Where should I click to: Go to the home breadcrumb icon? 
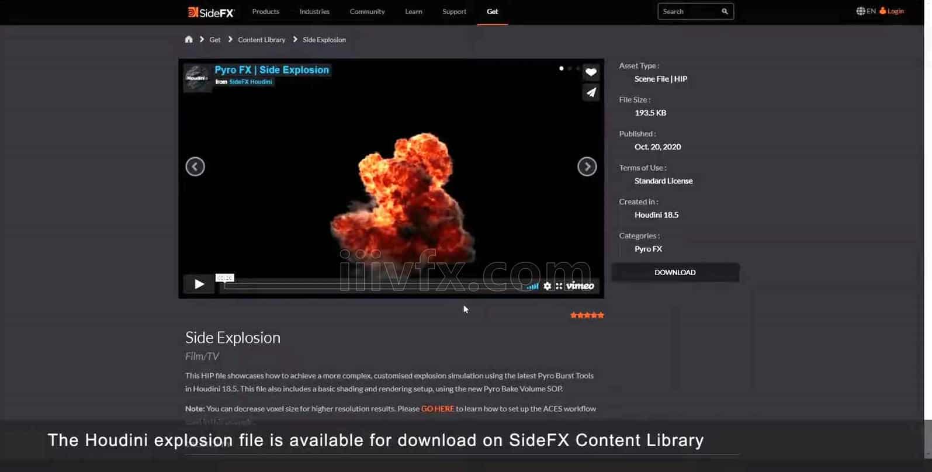[x=189, y=39]
